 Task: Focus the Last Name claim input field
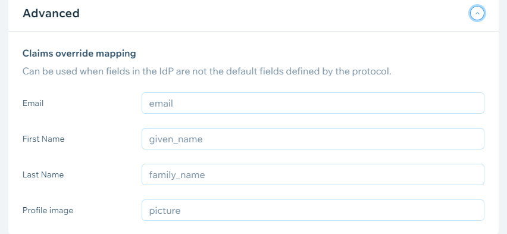(x=312, y=174)
